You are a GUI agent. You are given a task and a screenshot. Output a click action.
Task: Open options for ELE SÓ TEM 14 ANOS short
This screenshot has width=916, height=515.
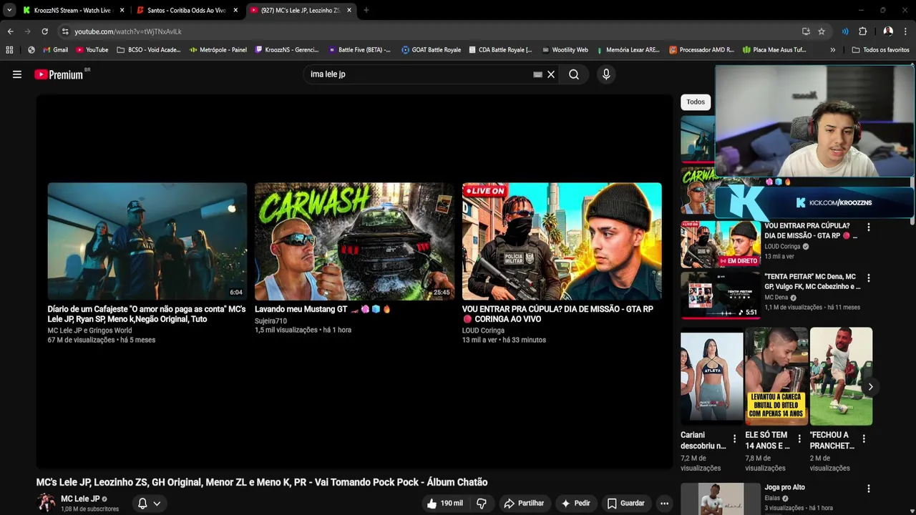tap(799, 439)
